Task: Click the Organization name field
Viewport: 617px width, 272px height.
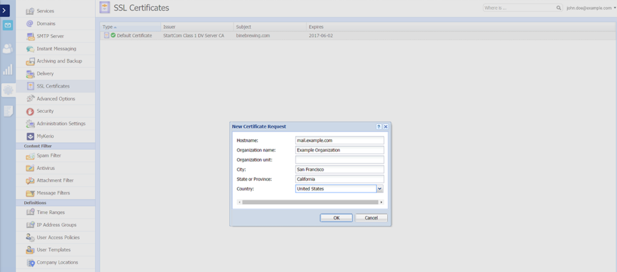Action: coord(340,150)
